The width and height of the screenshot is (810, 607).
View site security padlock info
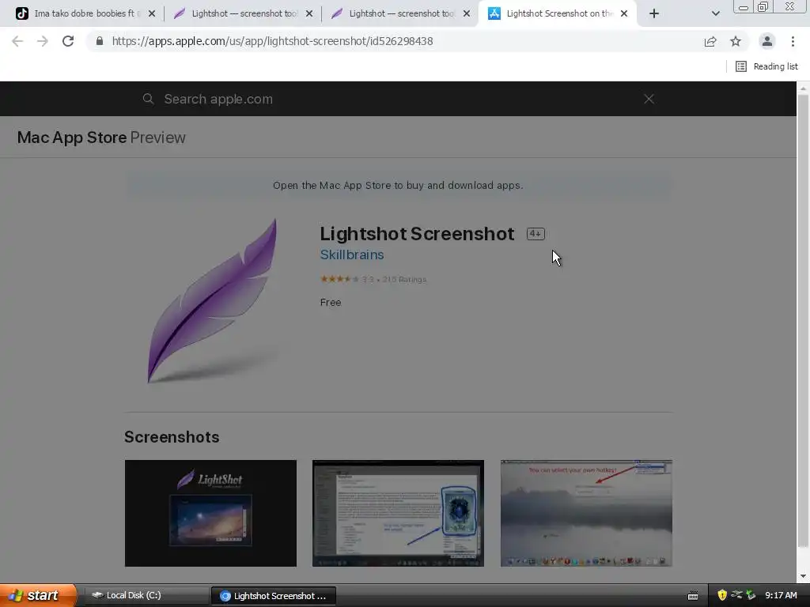[100, 41]
